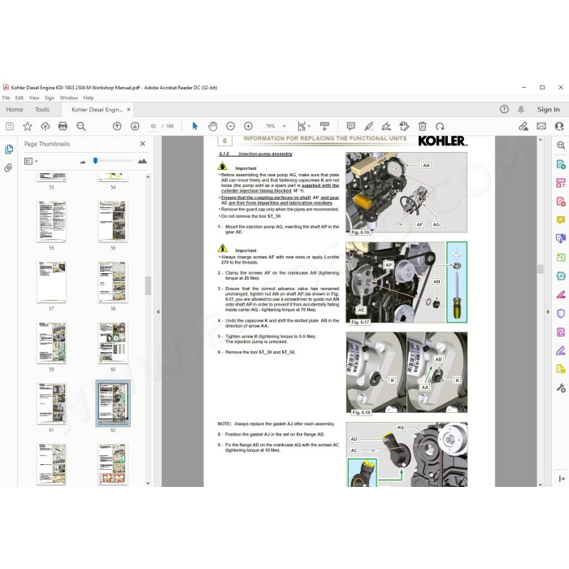Click the stamp tool icon
Image resolution: width=569 pixels, height=569 pixels.
pyautogui.click(x=404, y=126)
